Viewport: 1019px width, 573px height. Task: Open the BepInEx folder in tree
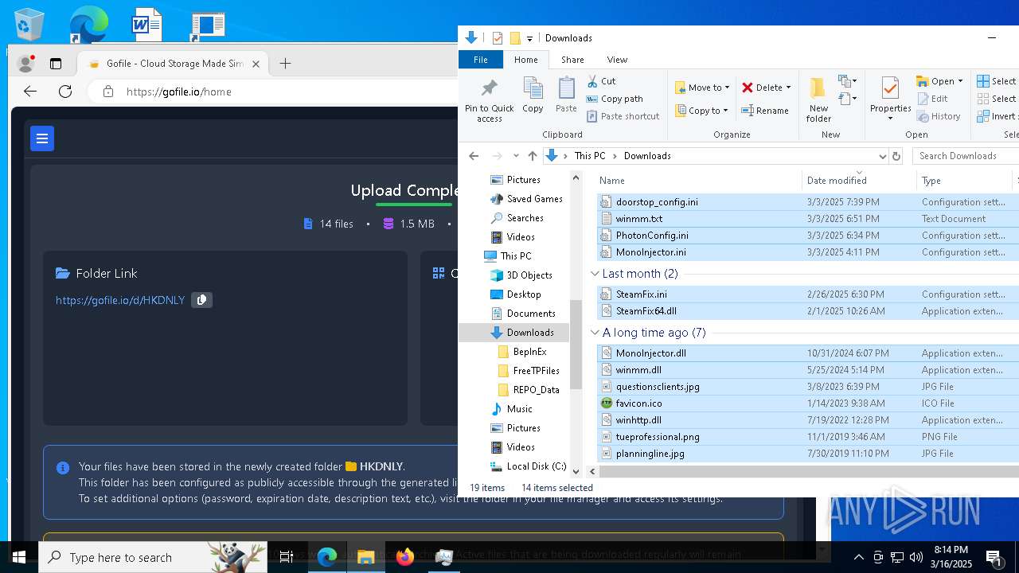(529, 352)
